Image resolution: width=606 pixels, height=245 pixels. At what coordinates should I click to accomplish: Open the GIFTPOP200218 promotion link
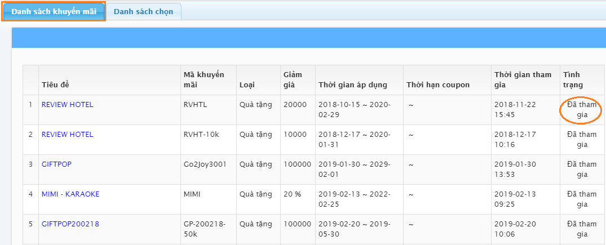(70, 224)
